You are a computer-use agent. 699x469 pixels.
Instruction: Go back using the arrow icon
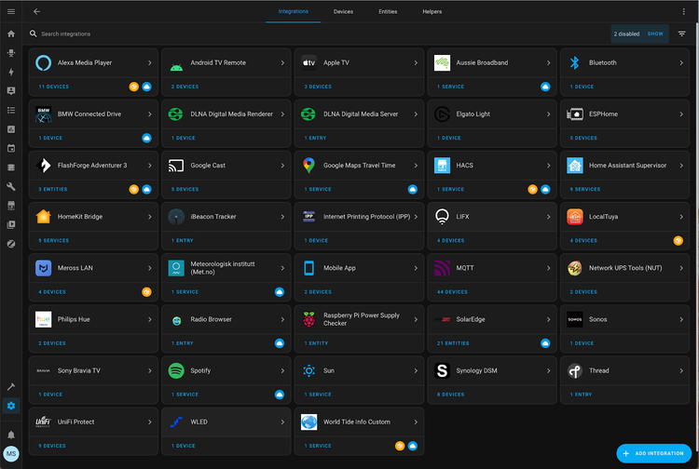coord(36,11)
